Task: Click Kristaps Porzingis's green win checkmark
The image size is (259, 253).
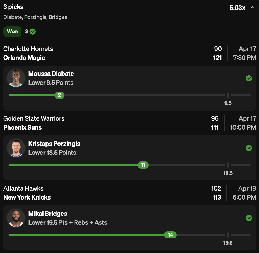Action: tap(249, 148)
